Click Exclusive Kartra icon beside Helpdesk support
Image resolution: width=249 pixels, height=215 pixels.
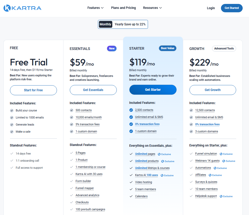(x=221, y=196)
